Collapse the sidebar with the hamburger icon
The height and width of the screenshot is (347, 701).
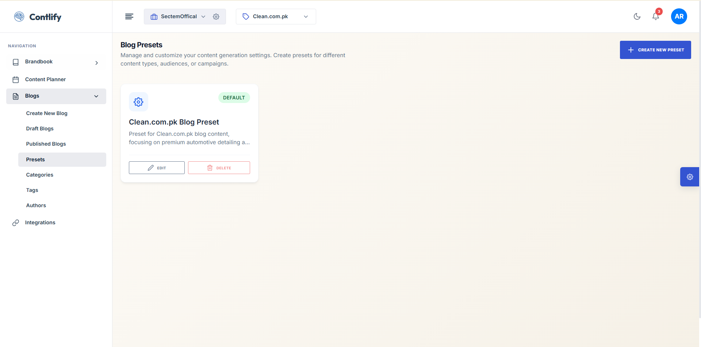click(129, 16)
